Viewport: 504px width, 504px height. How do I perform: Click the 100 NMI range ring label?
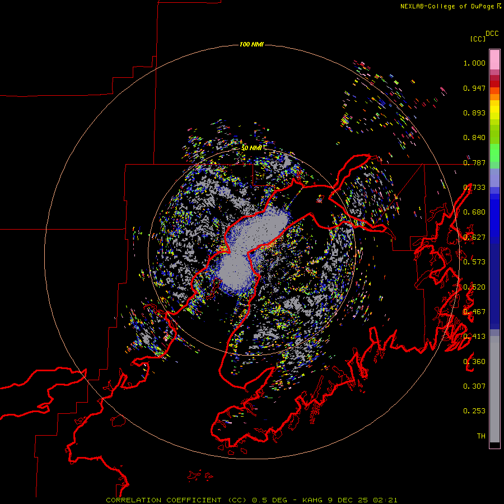point(251,44)
